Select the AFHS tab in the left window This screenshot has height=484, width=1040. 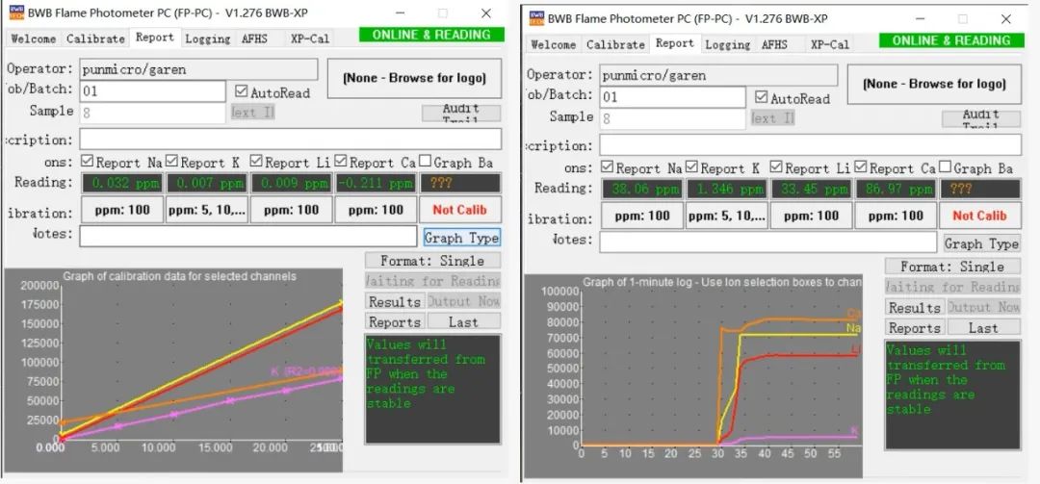[254, 38]
